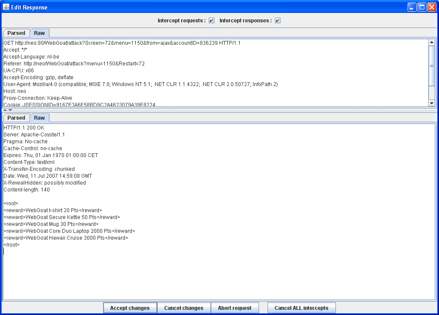Viewport: 439px width, 315px height.
Task: Select the Raw tab in the response pane
Action: pyautogui.click(x=40, y=118)
